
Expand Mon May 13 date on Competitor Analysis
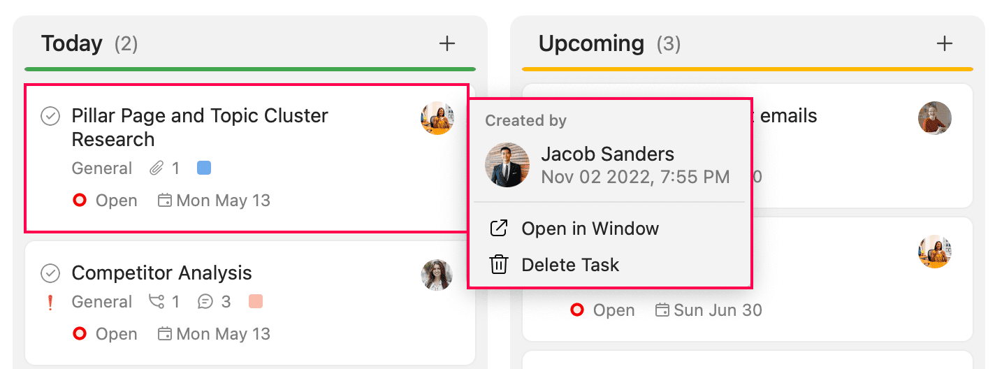point(223,335)
